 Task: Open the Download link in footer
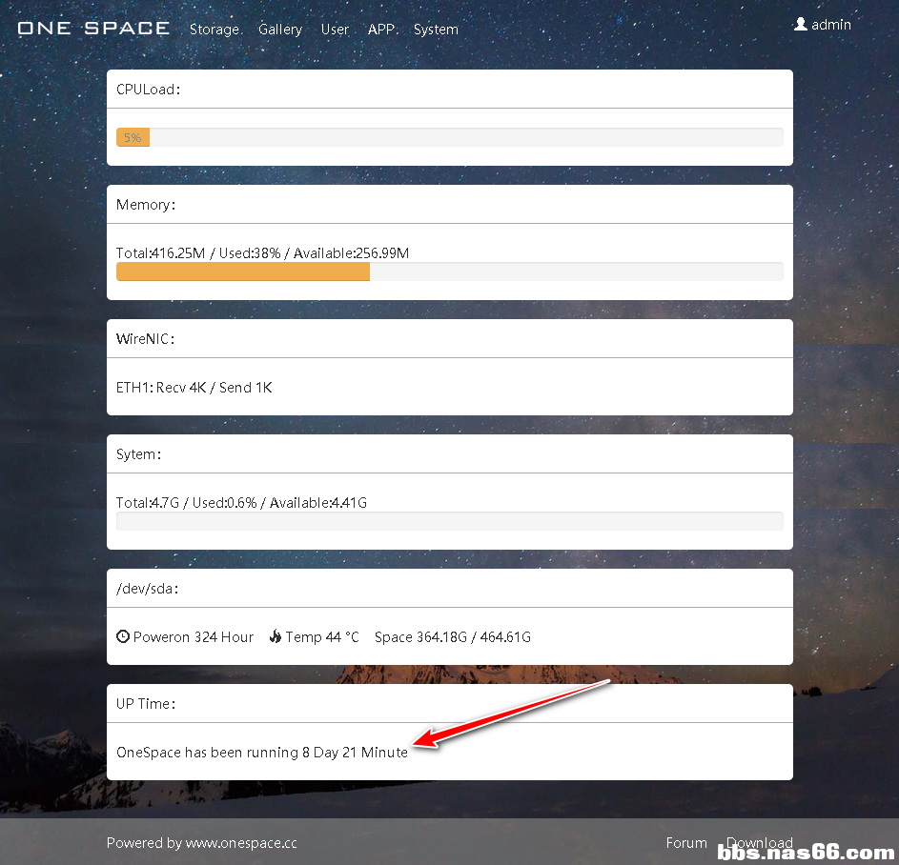(x=760, y=843)
